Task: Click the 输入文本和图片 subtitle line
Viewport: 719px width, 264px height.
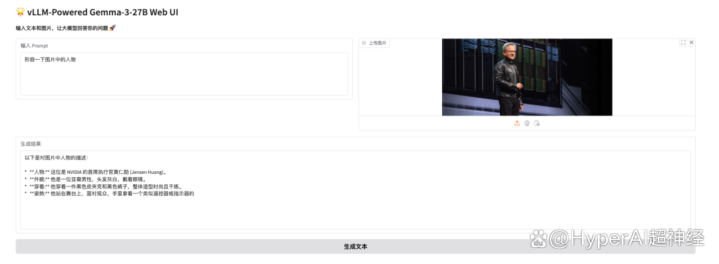Action: click(x=62, y=28)
